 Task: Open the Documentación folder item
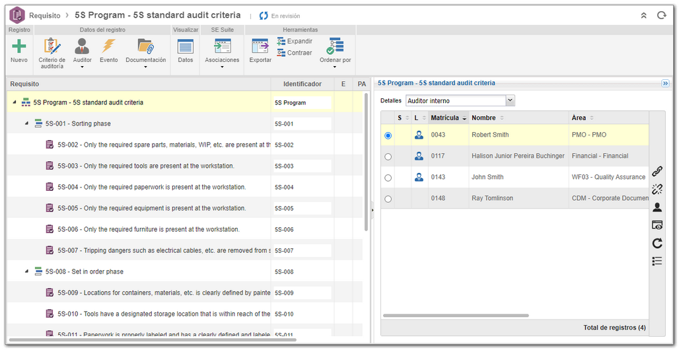click(145, 53)
